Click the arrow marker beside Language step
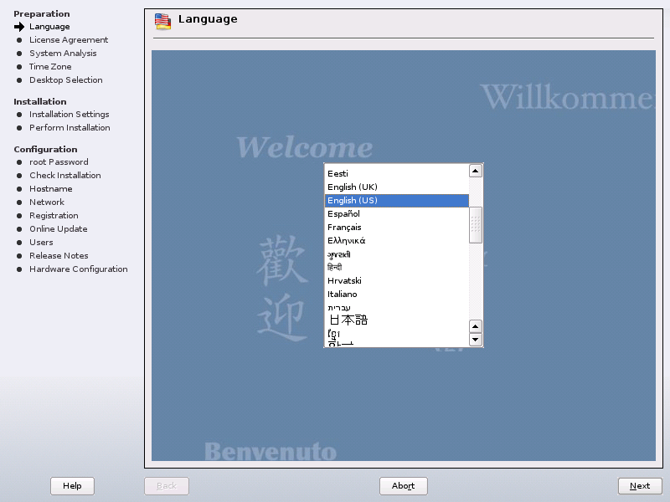This screenshot has width=670, height=502. pyautogui.click(x=19, y=27)
